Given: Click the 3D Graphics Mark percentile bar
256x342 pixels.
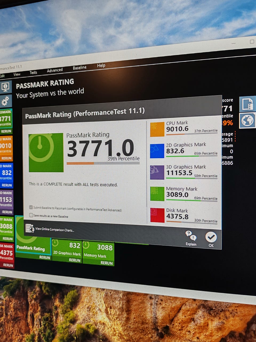Looking at the screenshot, I should pos(192,178).
